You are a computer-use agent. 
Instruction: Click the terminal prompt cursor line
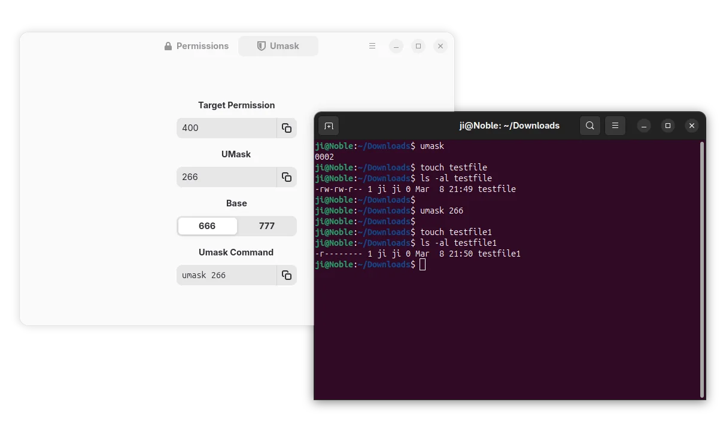[423, 264]
